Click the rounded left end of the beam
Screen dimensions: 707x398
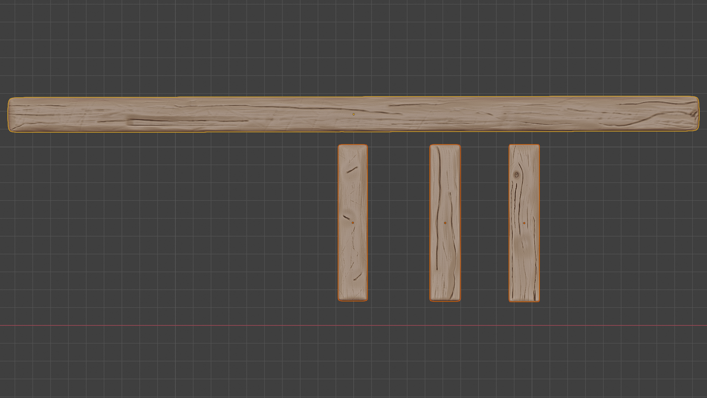pos(12,114)
